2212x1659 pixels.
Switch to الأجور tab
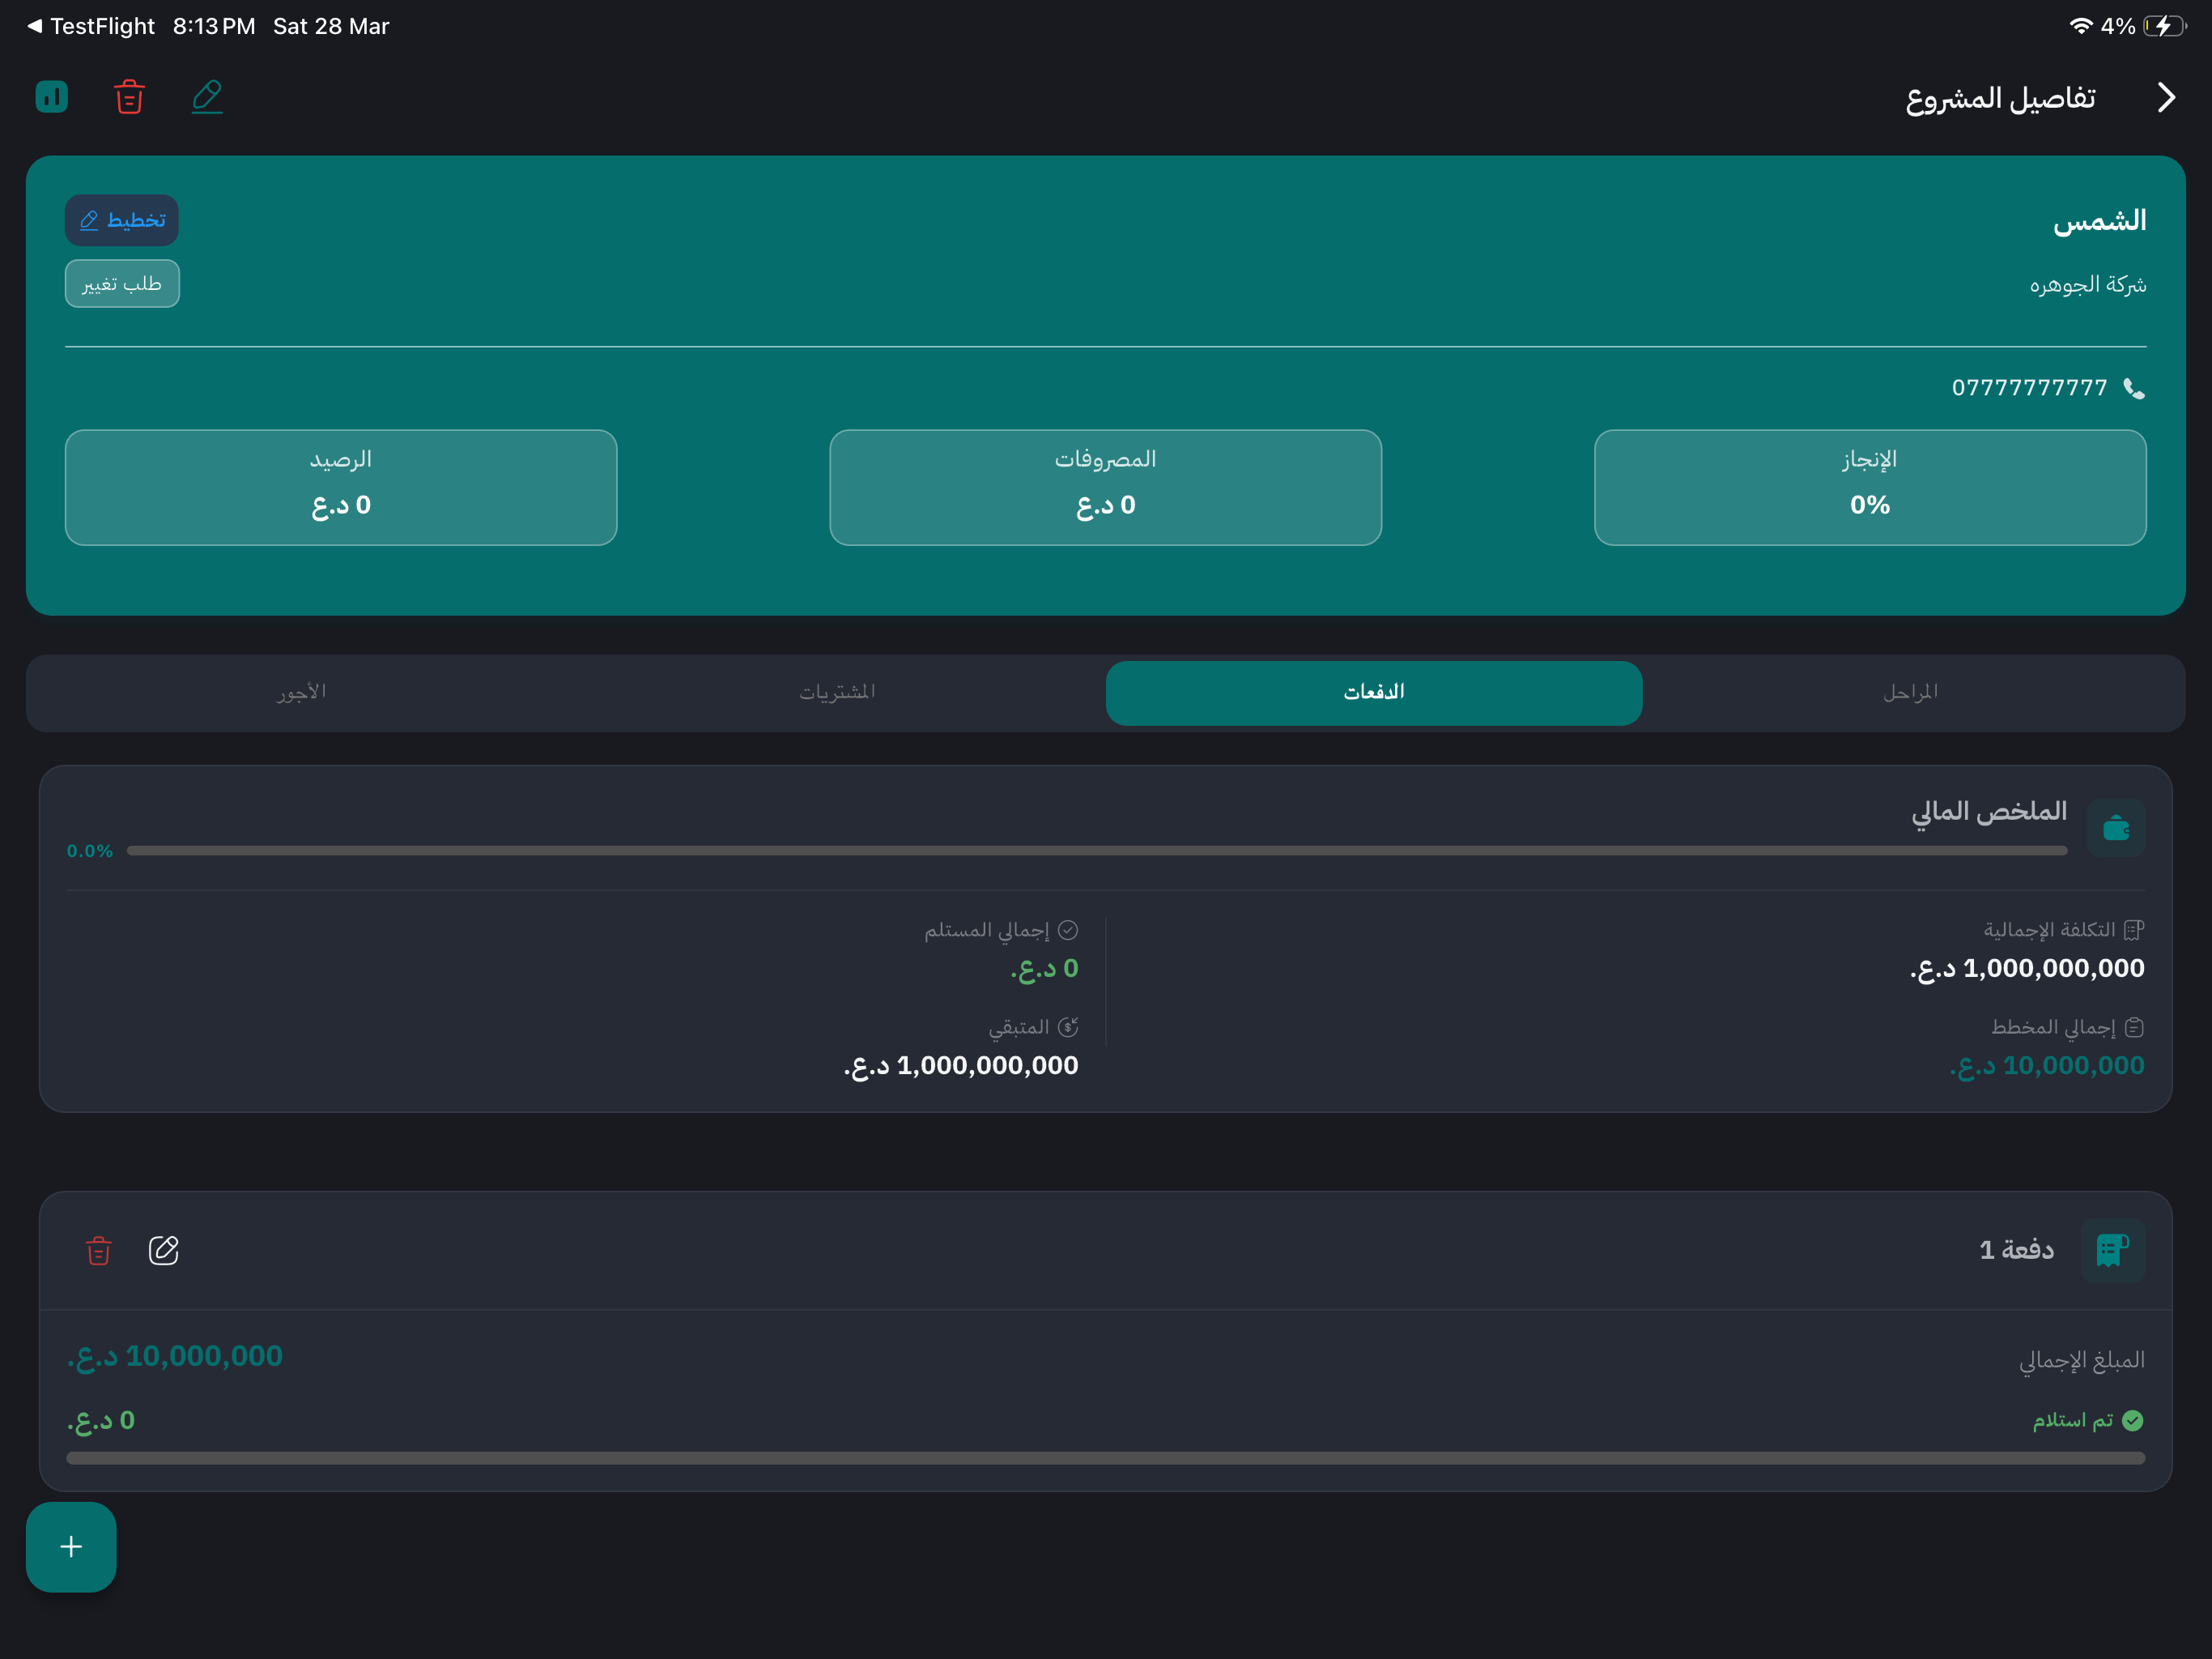coord(301,693)
